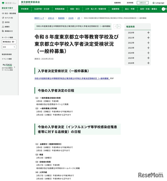Open the 届出・申請 menu
This screenshot has width=167, height=181.
click(x=130, y=9)
